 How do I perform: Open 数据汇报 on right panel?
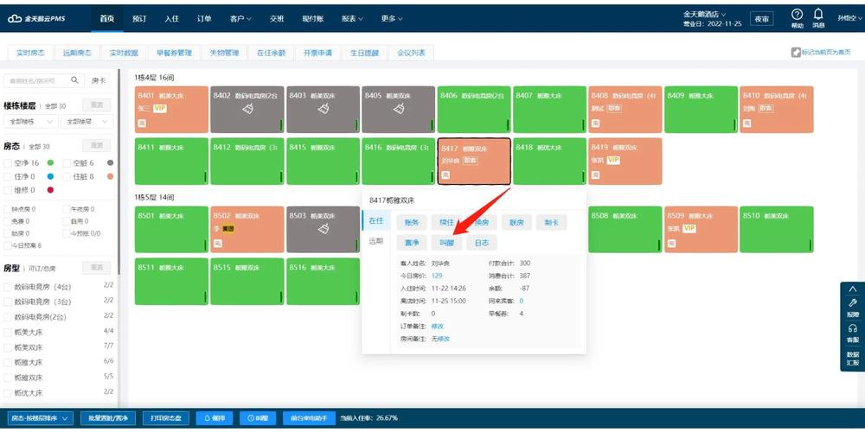pyautogui.click(x=853, y=359)
